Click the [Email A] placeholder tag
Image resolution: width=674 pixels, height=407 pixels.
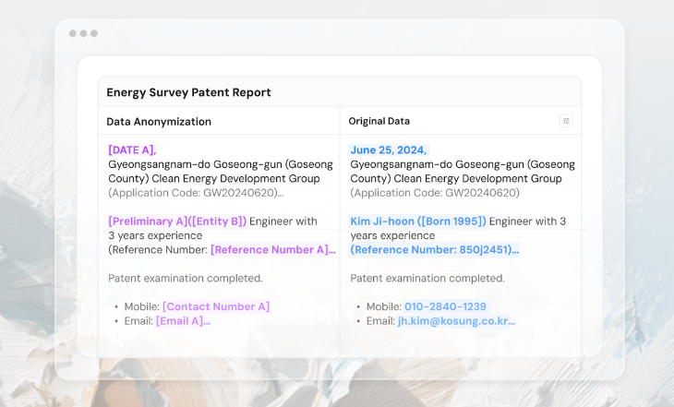[x=182, y=321]
